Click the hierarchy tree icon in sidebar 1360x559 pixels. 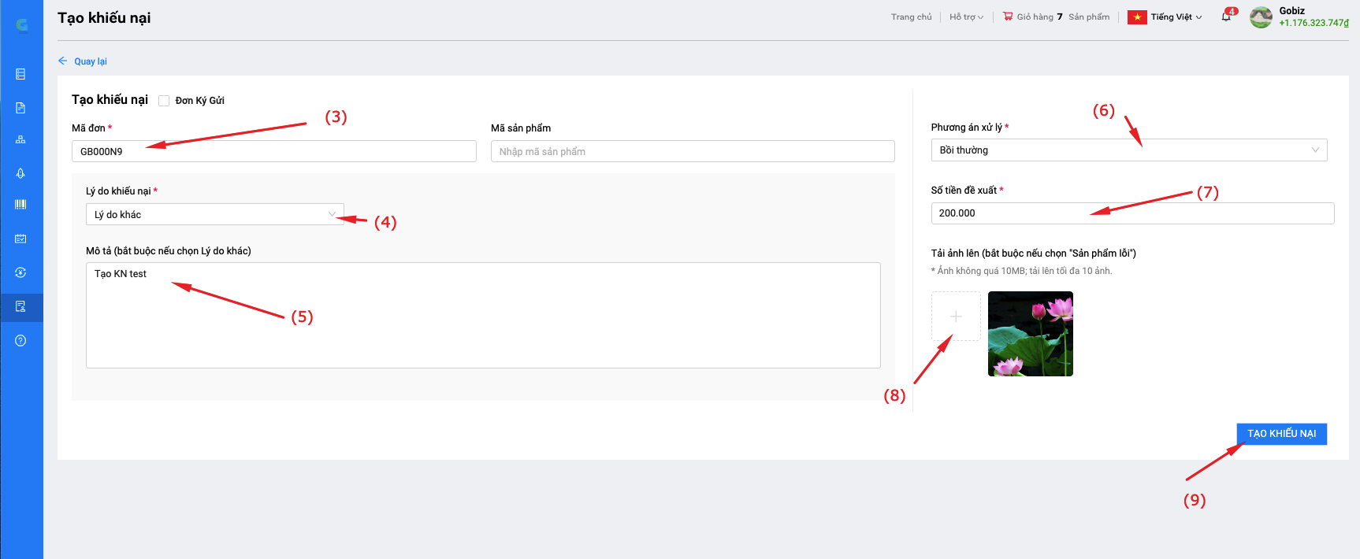[x=20, y=140]
